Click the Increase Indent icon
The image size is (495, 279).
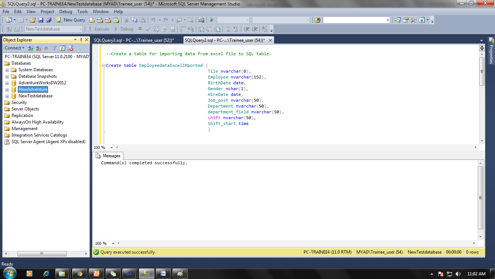pos(255,29)
